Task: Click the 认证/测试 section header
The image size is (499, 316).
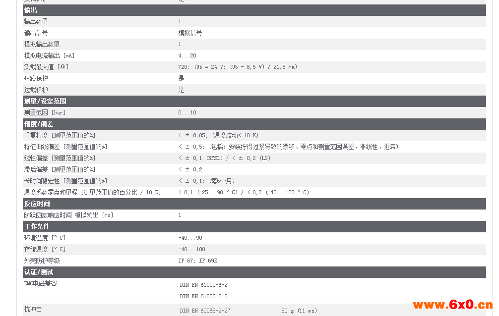Action: 39,272
